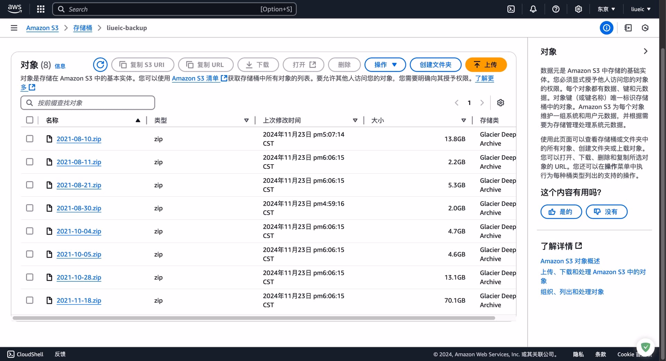666x361 pixels.
Task: Check the box for 2021-10-28.zip
Action: [30, 277]
